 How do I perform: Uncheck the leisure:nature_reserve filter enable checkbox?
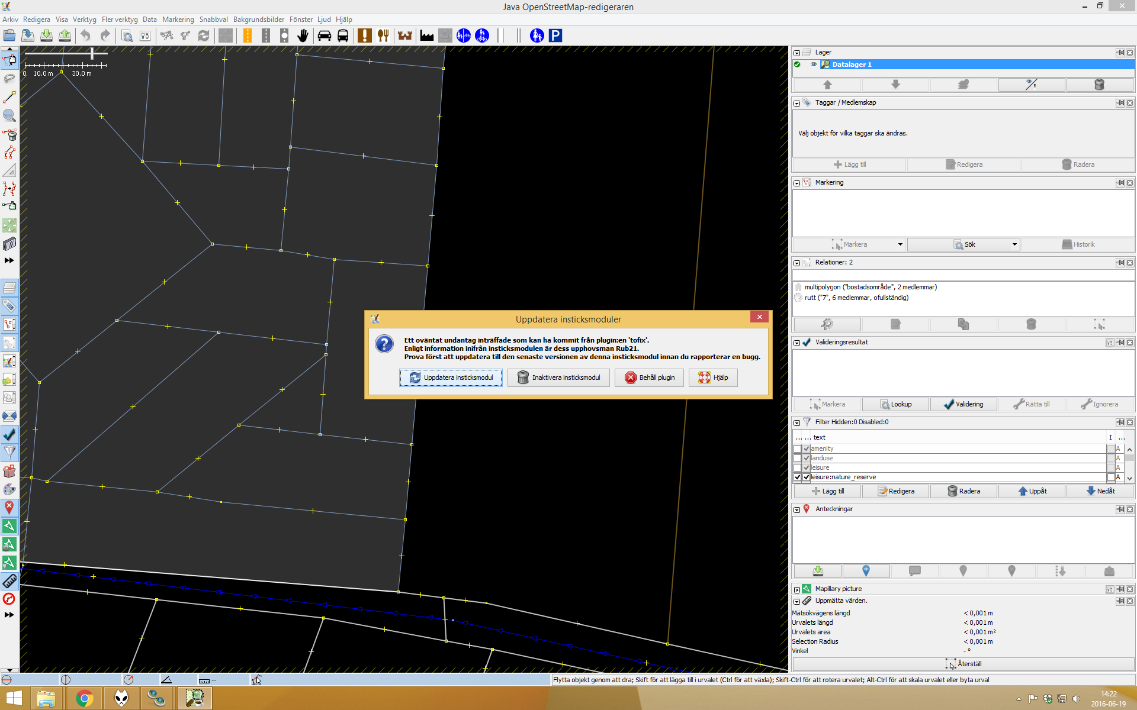797,477
